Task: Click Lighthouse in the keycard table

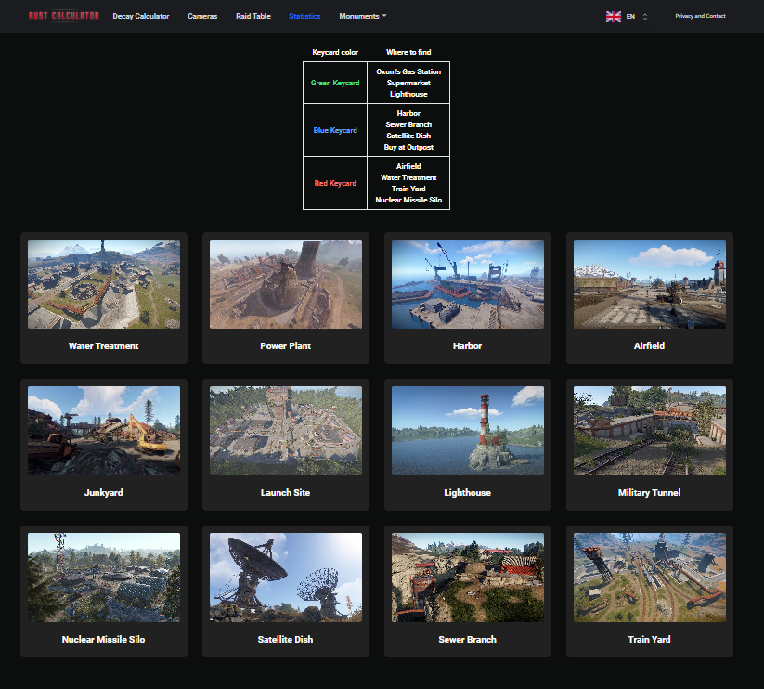Action: tap(408, 94)
